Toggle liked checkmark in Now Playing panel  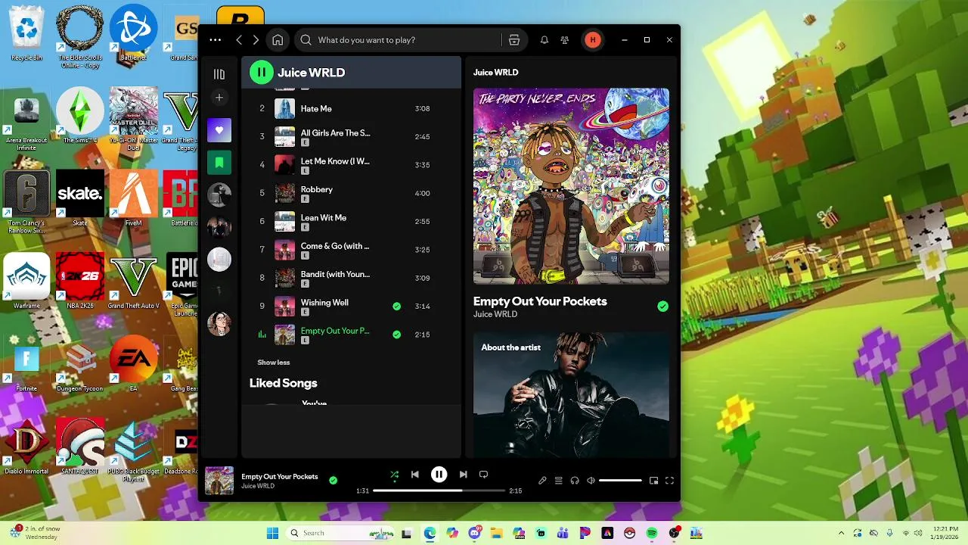tap(662, 307)
